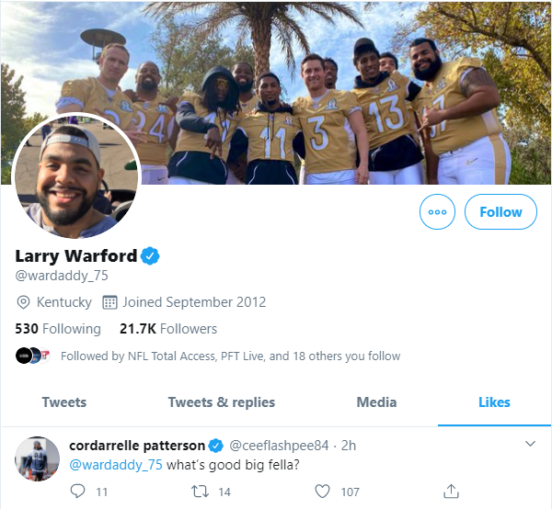Reply to cordarrelle patterson's tweet

(x=79, y=492)
